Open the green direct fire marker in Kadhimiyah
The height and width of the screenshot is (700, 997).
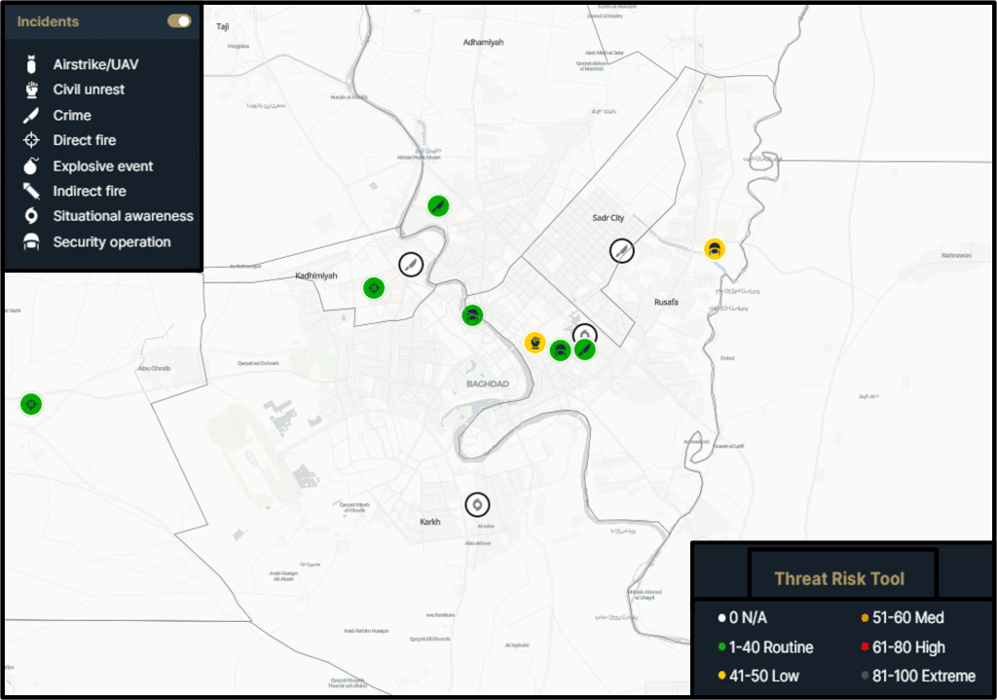[373, 288]
